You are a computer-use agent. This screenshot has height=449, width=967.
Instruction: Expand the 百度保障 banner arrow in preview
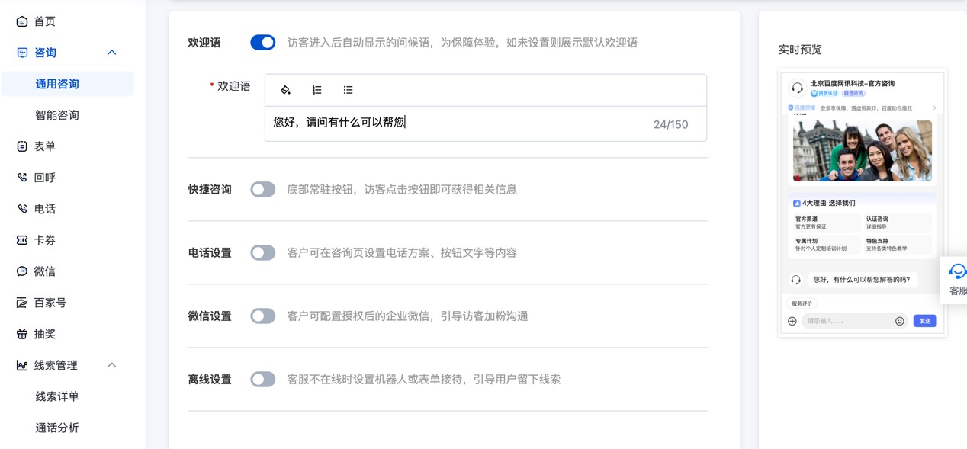[934, 108]
